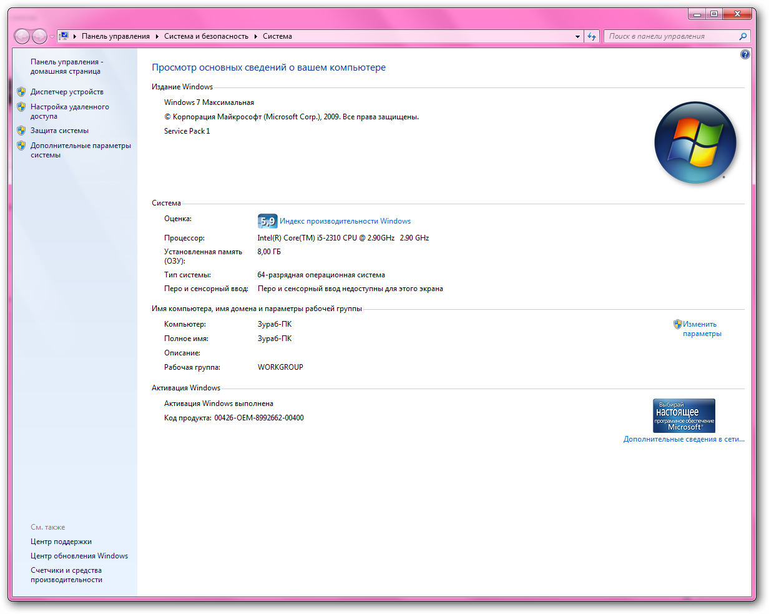Click Windows 7 Максимальная edition text
The width and height of the screenshot is (769, 614).
(209, 102)
